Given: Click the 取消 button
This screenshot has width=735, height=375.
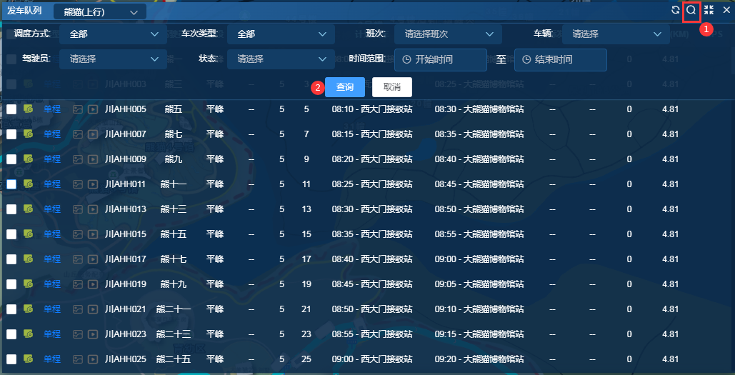Looking at the screenshot, I should point(391,87).
